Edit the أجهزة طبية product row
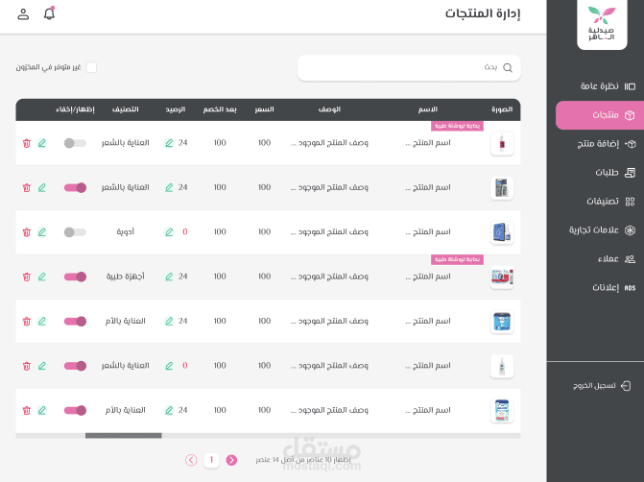The image size is (644, 482). pos(42,277)
